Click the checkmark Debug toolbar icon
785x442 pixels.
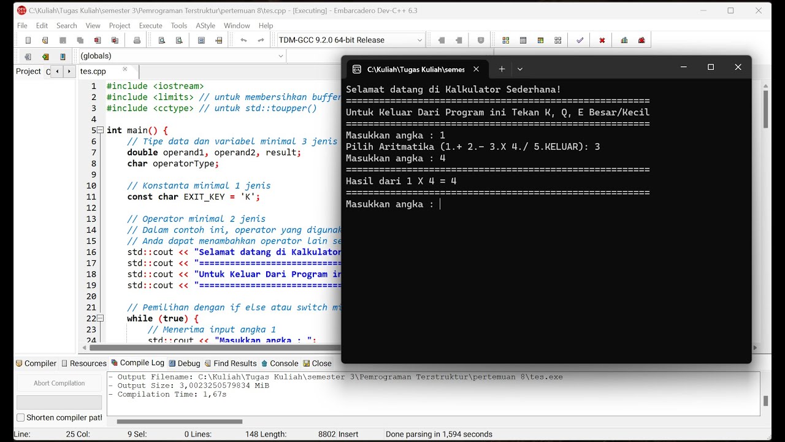click(x=580, y=41)
